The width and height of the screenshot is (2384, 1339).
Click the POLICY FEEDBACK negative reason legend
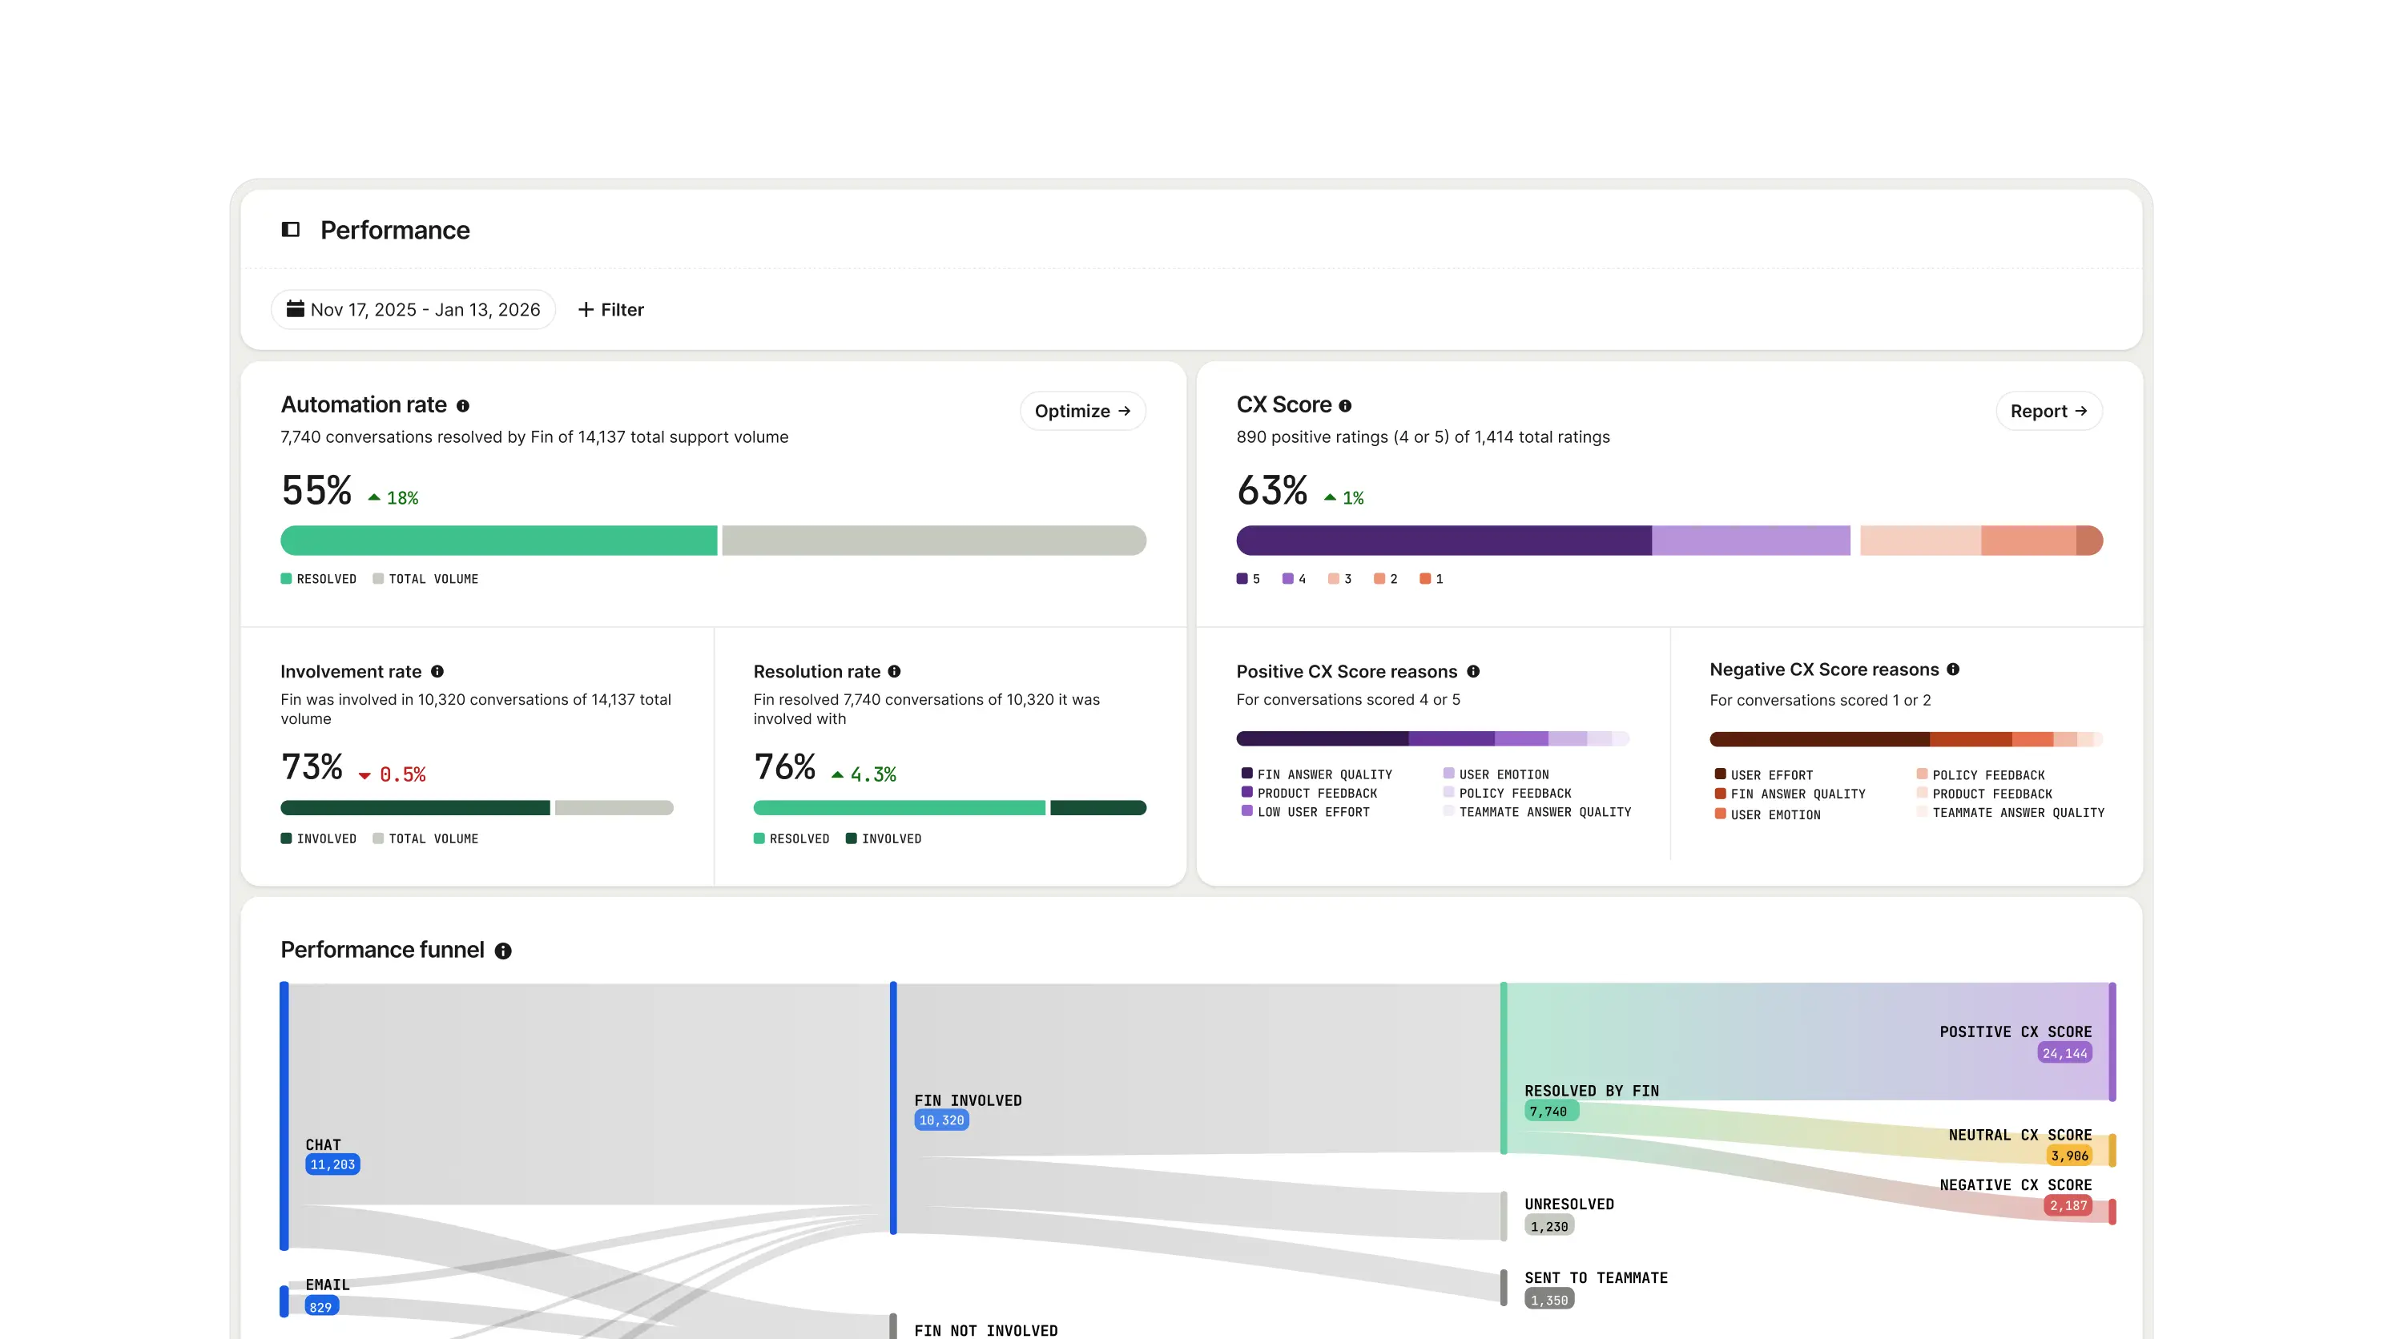point(1980,775)
